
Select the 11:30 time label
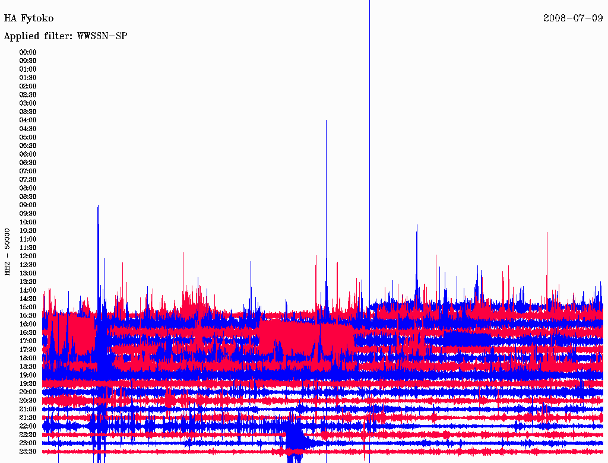[x=27, y=248]
